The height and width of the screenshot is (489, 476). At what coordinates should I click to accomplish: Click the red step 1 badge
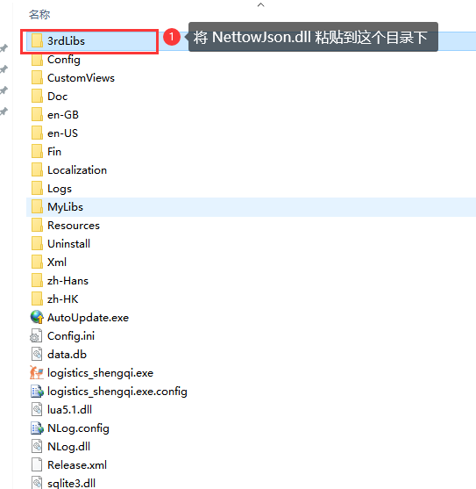[x=172, y=37]
